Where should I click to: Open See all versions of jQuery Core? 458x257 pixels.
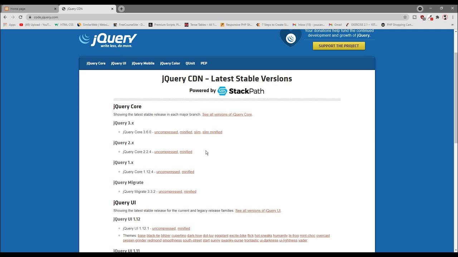227,115
